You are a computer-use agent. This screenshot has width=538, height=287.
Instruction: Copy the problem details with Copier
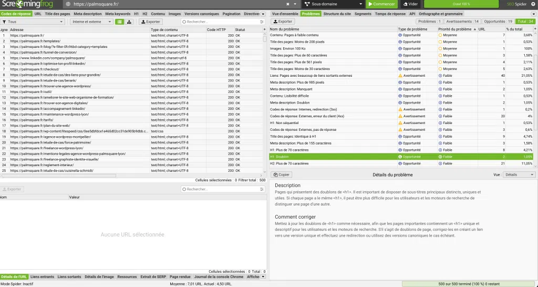282,175
